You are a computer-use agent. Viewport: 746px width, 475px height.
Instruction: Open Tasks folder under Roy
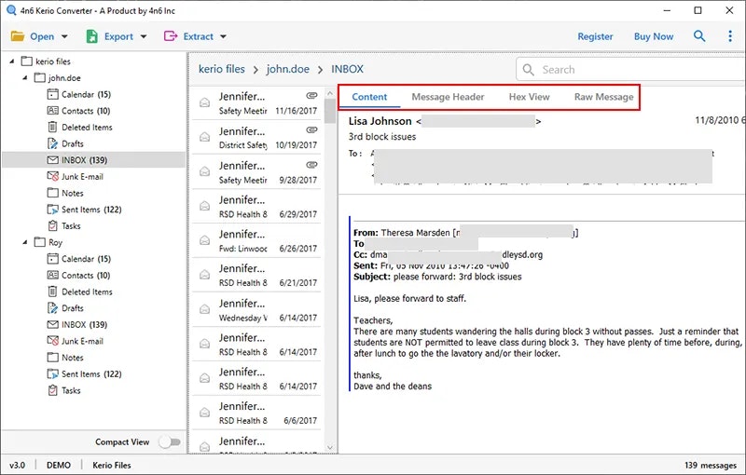tap(63, 390)
